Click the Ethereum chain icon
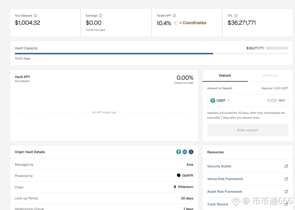The width and height of the screenshot is (295, 210). (175, 187)
